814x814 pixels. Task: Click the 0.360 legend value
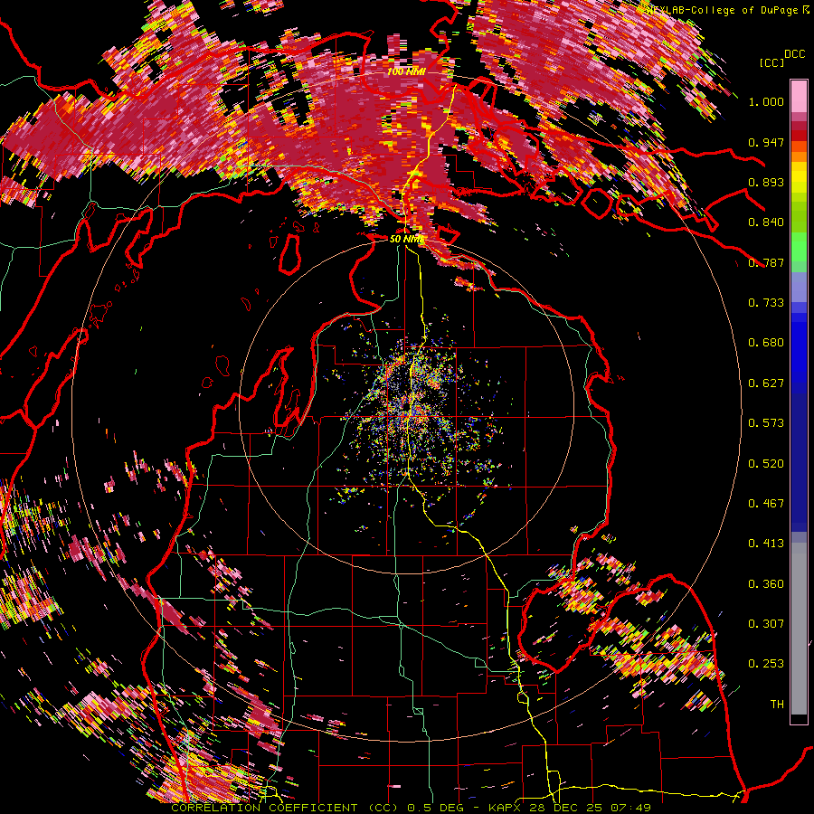tap(766, 584)
